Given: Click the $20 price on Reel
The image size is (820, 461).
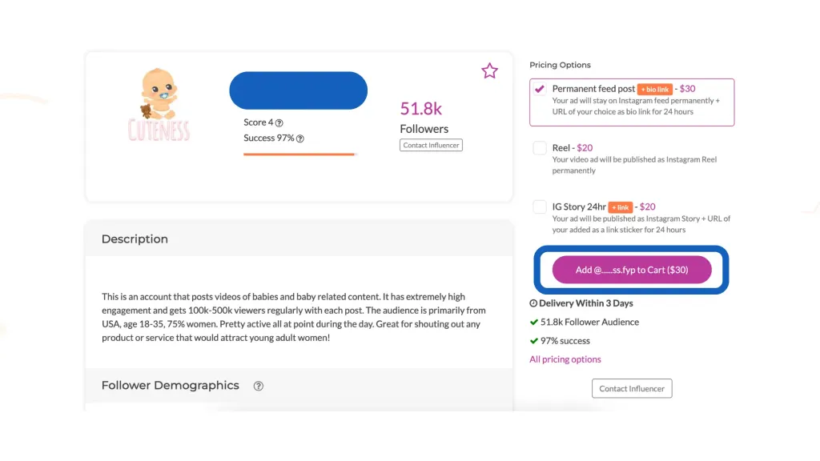Looking at the screenshot, I should click(585, 148).
